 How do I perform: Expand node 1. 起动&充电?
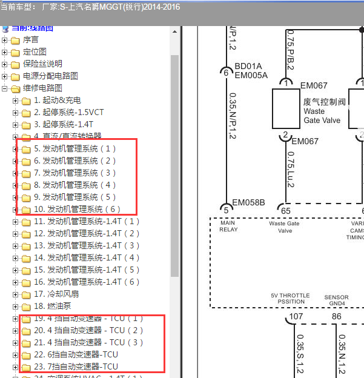pyautogui.click(x=15, y=101)
